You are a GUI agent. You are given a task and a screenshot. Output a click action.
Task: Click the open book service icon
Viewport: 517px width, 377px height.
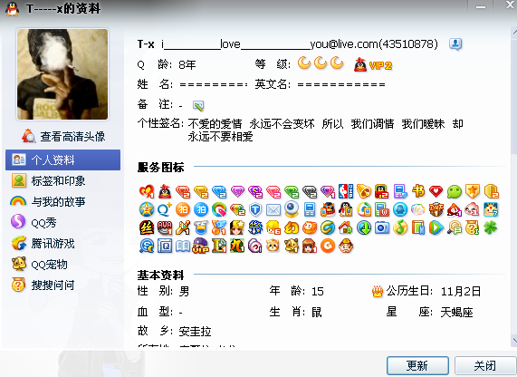pyautogui.click(x=183, y=246)
